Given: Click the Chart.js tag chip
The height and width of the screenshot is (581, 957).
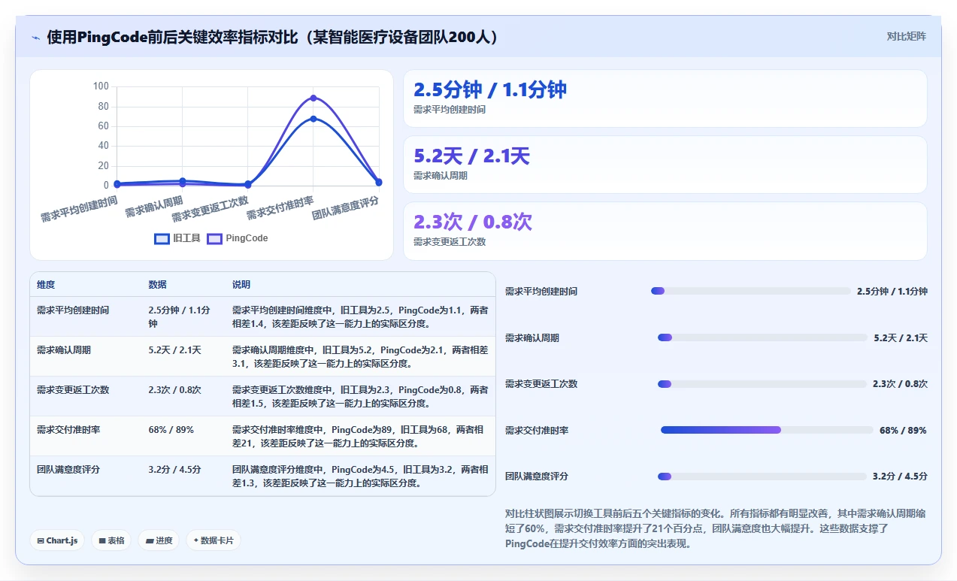Looking at the screenshot, I should click(x=57, y=540).
